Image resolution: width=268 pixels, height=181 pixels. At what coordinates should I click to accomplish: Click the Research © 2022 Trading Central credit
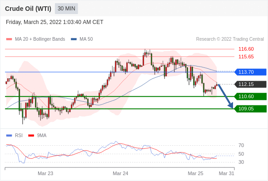pos(230,39)
